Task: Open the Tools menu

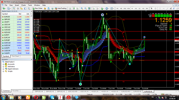Action: click(x=30, y=5)
